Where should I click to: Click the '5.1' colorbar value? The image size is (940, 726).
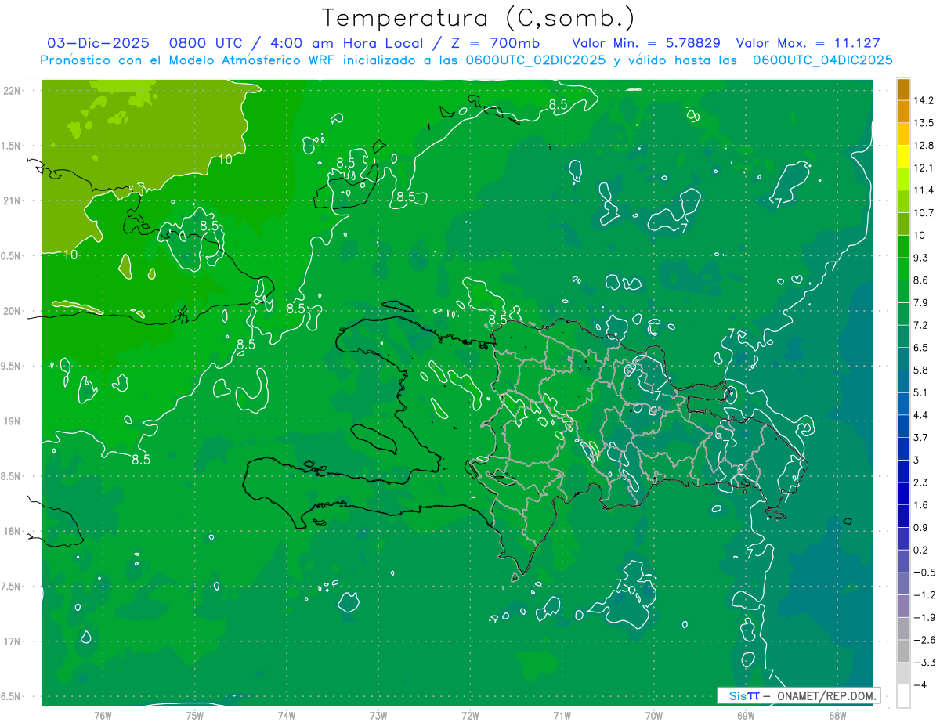[x=921, y=392]
